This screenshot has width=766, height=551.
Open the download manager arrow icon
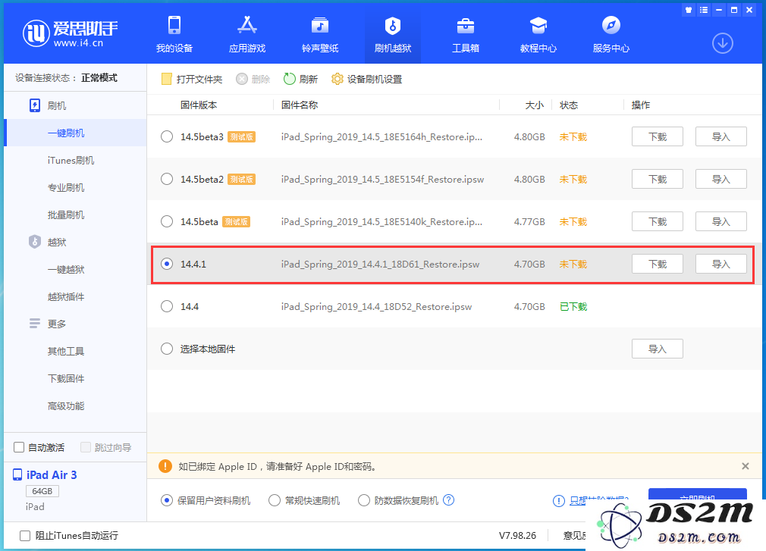pos(723,43)
